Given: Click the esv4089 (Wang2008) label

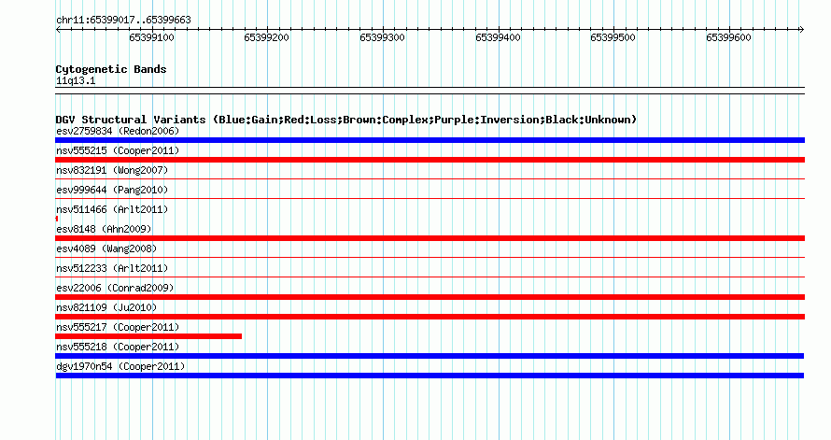Looking at the screenshot, I should [106, 248].
